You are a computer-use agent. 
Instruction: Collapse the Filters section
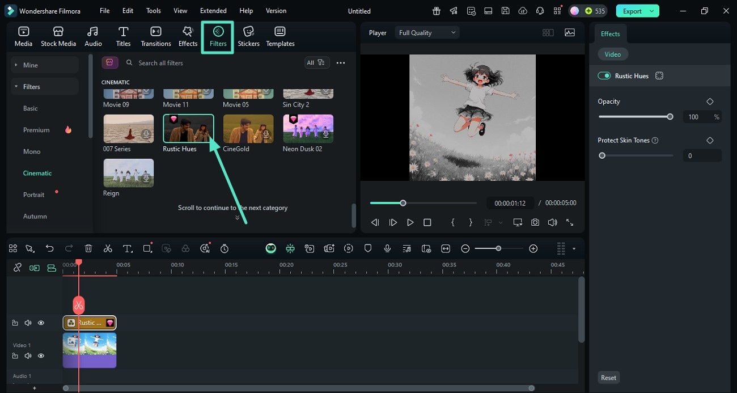pos(45,87)
